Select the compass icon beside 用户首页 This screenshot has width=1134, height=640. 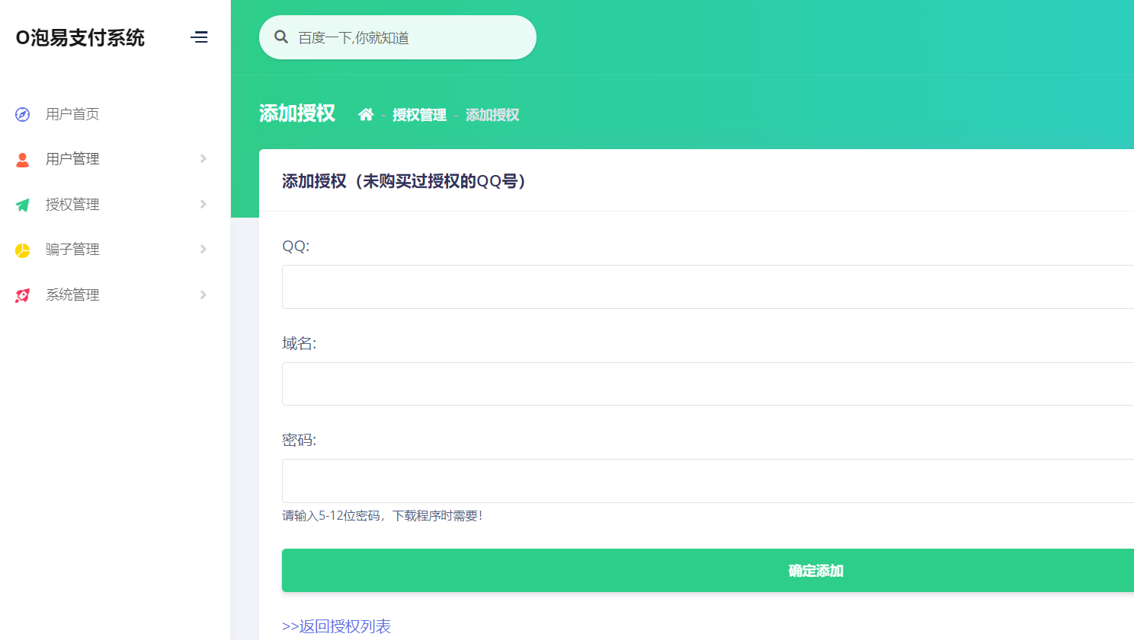pyautogui.click(x=22, y=114)
